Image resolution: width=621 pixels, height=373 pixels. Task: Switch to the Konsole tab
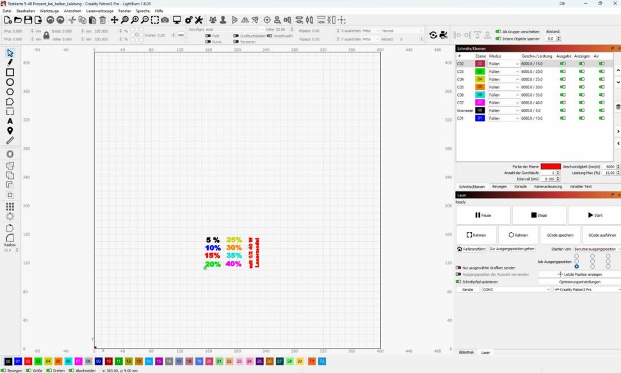(520, 187)
